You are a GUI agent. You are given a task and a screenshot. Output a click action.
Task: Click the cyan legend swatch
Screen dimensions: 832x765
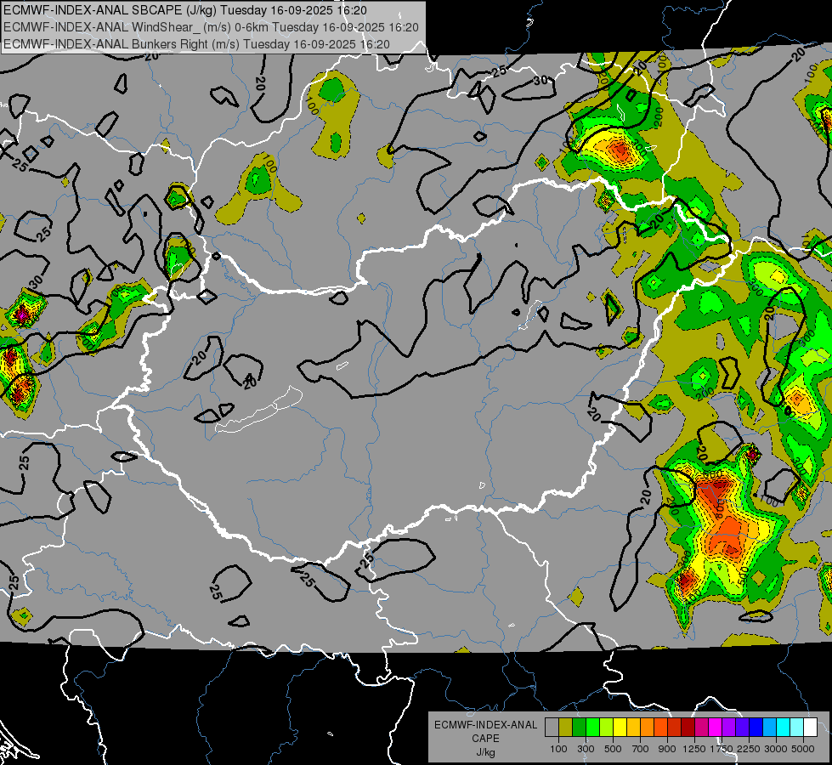point(784,728)
